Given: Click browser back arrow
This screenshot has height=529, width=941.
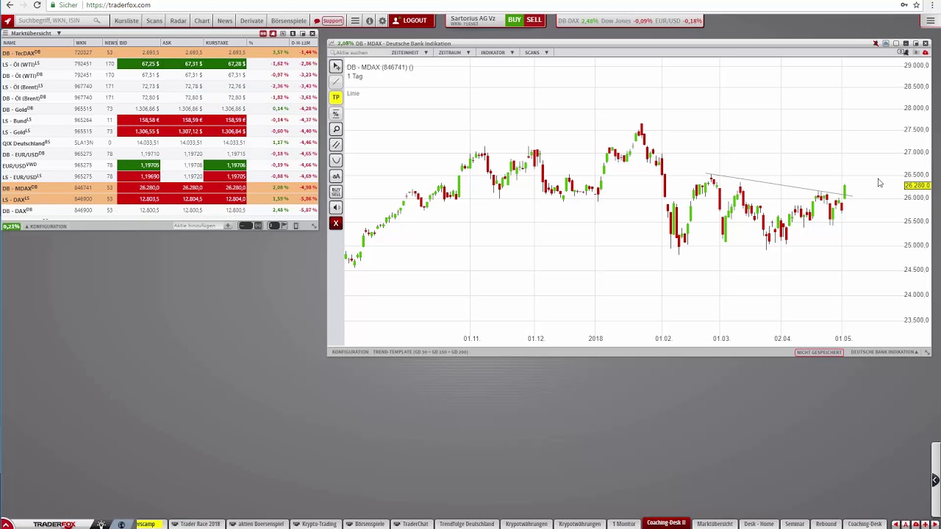Looking at the screenshot, I should click(10, 5).
